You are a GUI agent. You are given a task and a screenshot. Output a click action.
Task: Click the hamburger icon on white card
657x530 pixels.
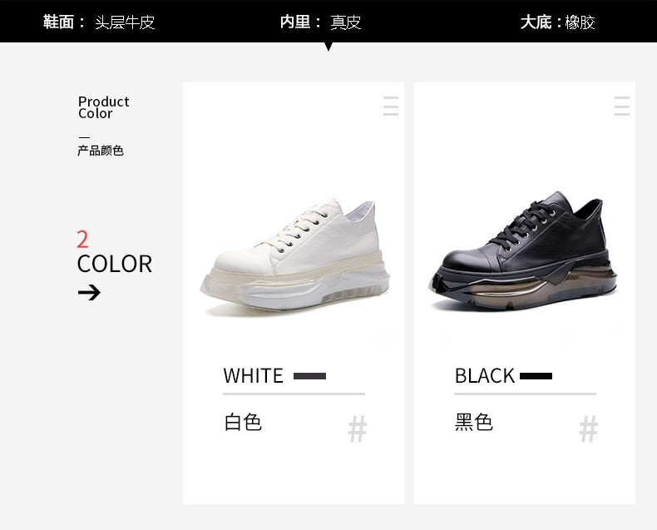pos(391,106)
